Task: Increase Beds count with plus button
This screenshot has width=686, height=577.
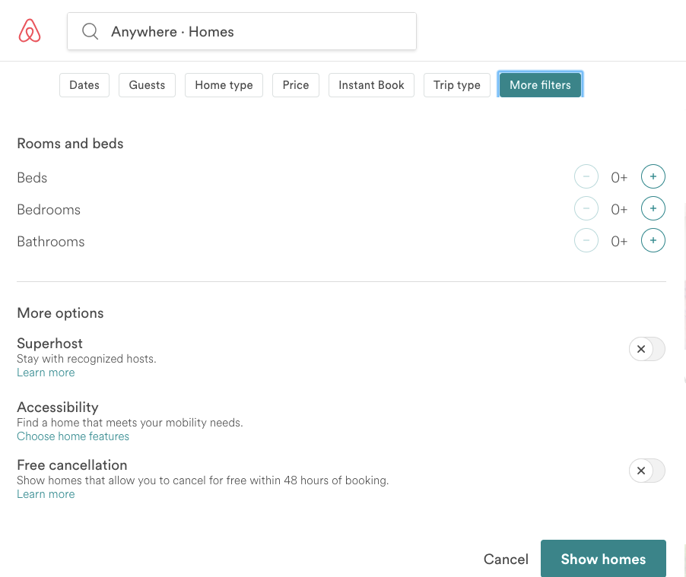Action: [x=653, y=176]
